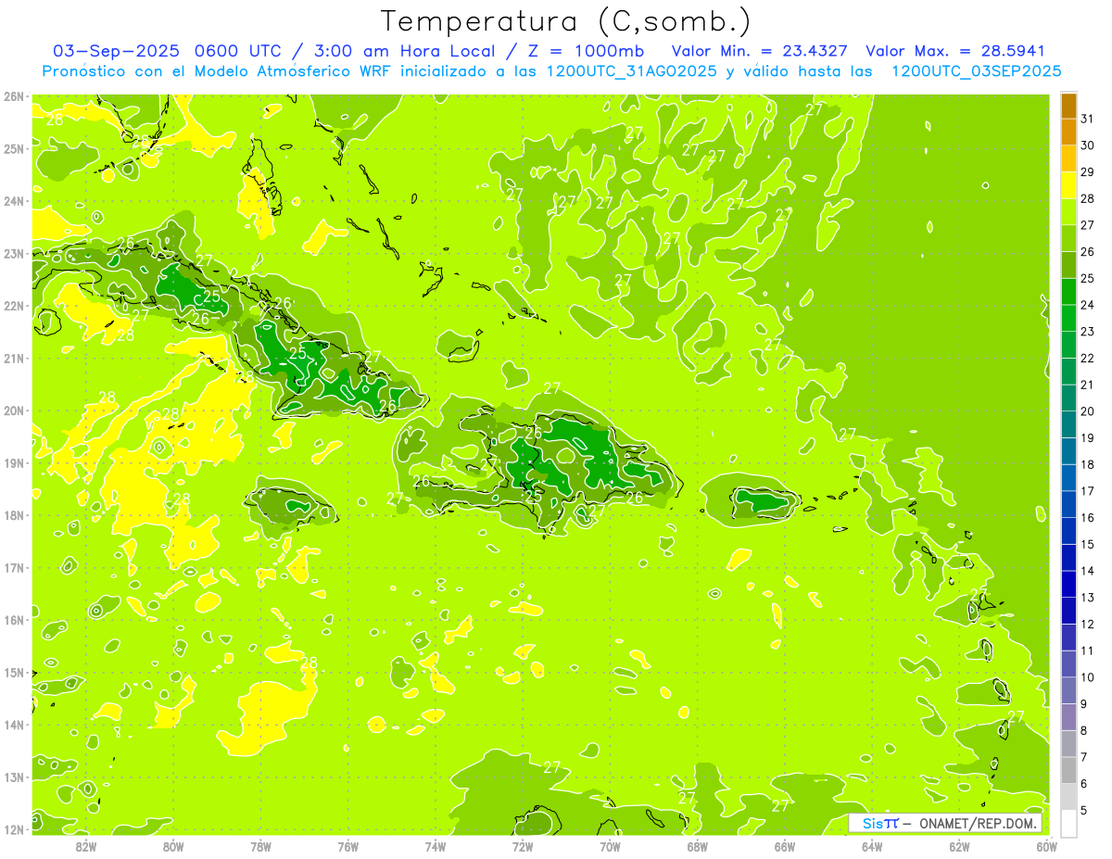Click the white color bar swatch below 5
Viewport: 1112px width, 859px height.
1068,823
